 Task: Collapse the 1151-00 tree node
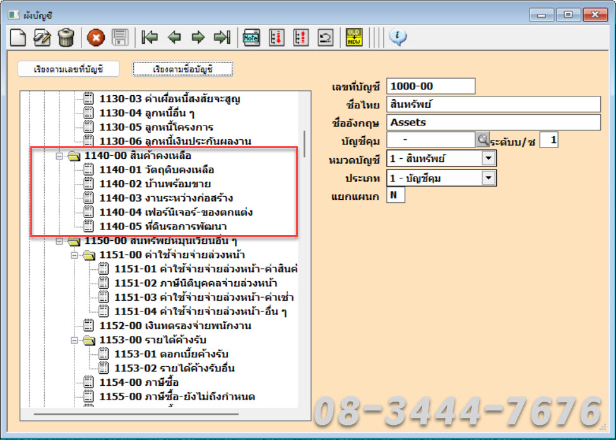click(x=74, y=255)
